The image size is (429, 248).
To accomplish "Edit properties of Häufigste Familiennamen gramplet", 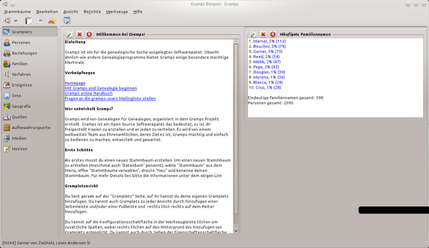I will tap(253, 34).
